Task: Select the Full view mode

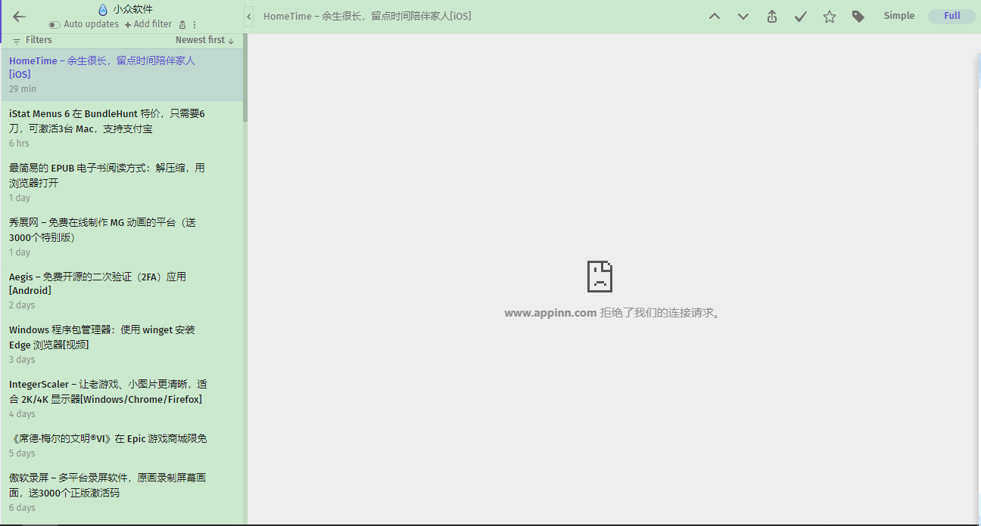Action: point(951,16)
